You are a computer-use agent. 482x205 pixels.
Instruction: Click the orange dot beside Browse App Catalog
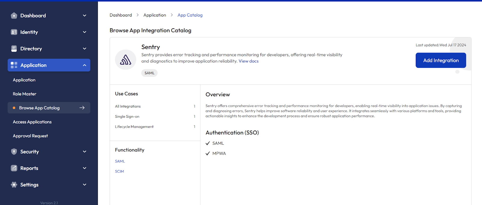14,108
